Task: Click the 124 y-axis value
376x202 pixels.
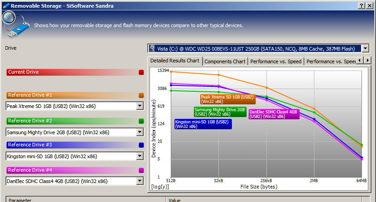Action: pos(161,124)
